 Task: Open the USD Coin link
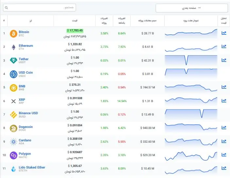[26, 72]
